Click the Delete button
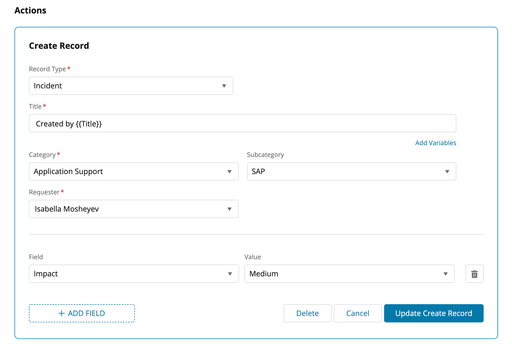The image size is (512, 346). pyautogui.click(x=307, y=313)
